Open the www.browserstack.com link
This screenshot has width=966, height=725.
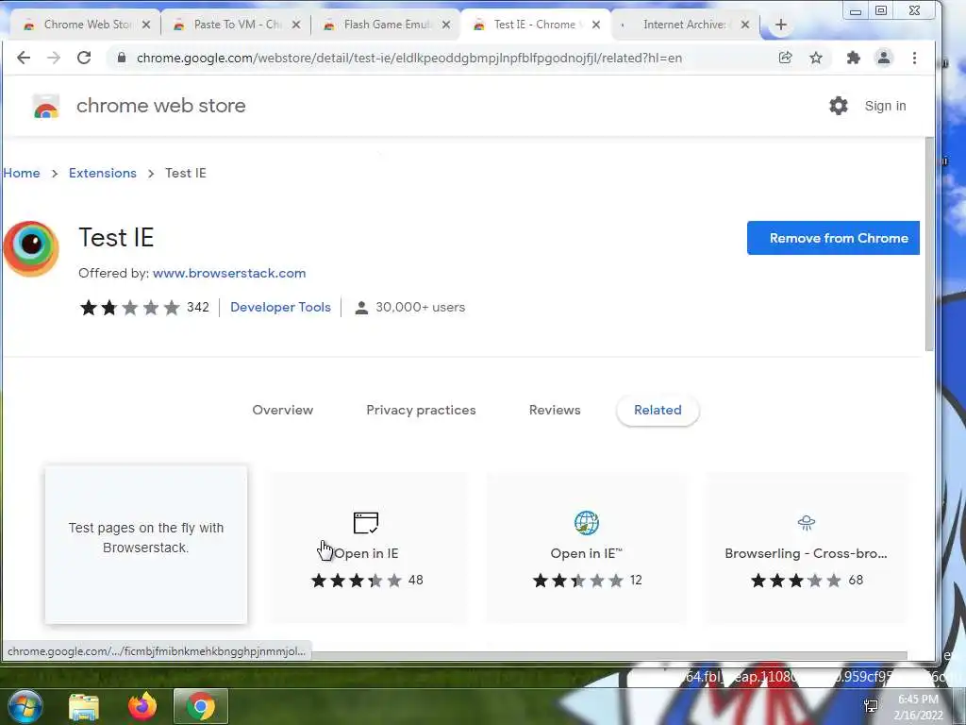(x=229, y=273)
